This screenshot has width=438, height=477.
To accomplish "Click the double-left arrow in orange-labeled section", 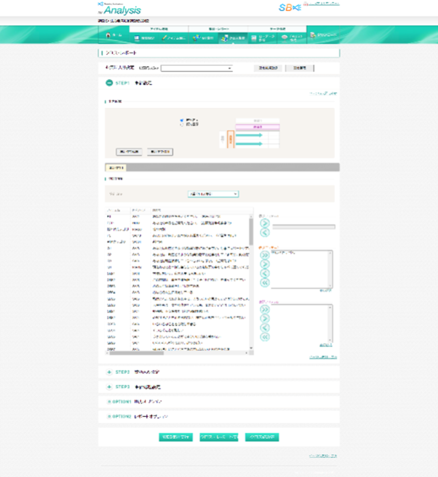I will tap(265, 283).
